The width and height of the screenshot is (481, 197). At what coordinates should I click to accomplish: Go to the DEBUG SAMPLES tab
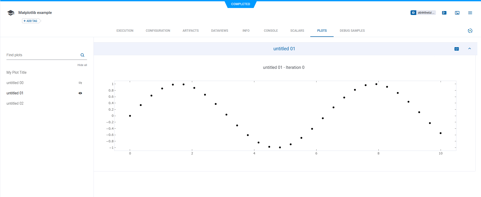(x=352, y=31)
